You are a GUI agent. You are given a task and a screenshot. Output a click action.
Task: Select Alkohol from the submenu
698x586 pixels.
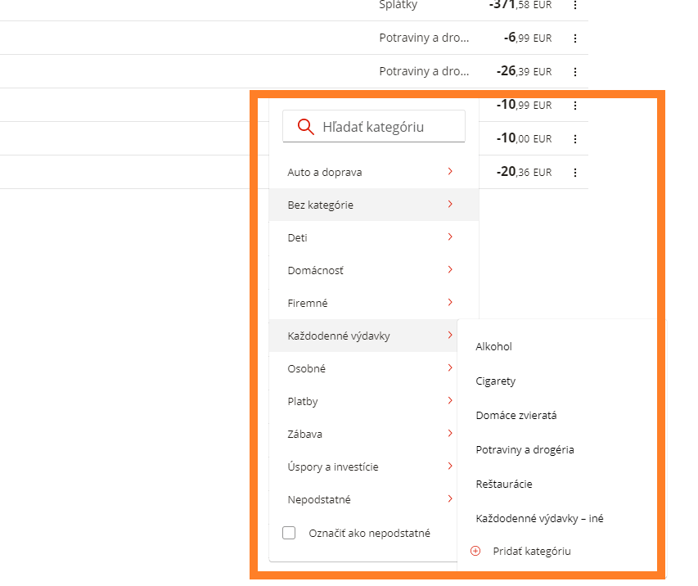(493, 346)
